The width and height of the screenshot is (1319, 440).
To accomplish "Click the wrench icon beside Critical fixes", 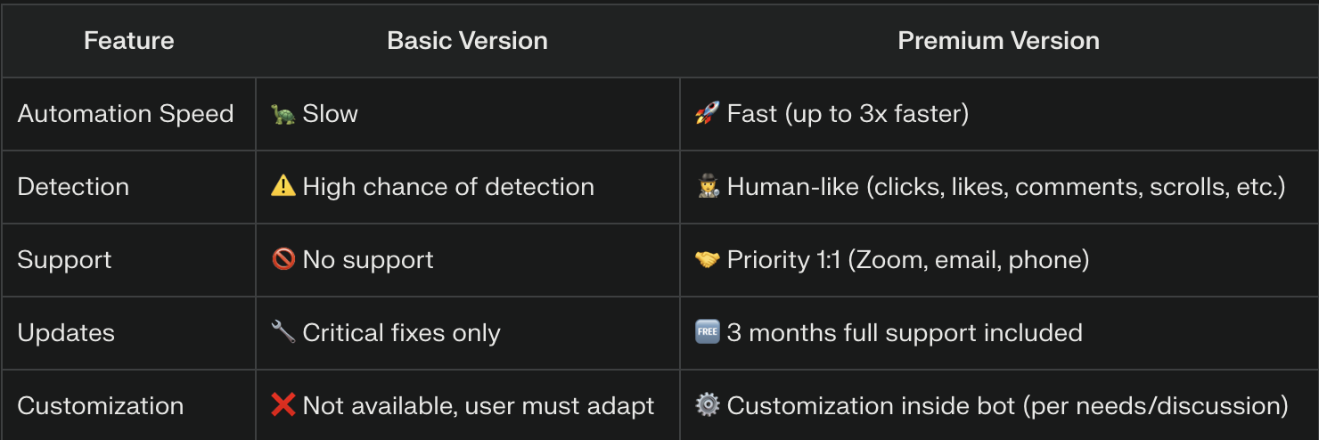I will pyautogui.click(x=283, y=332).
